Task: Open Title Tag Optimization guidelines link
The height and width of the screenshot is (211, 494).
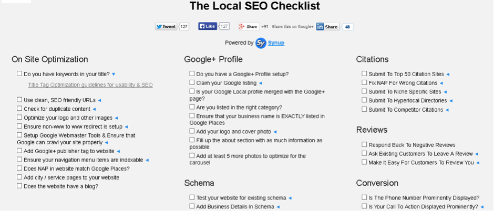Action: point(90,85)
